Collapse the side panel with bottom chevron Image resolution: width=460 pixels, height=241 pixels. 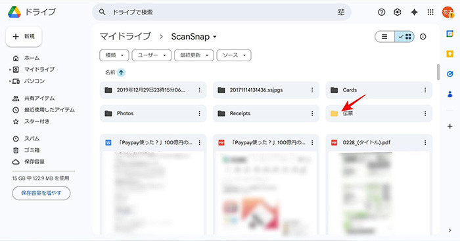click(449, 230)
